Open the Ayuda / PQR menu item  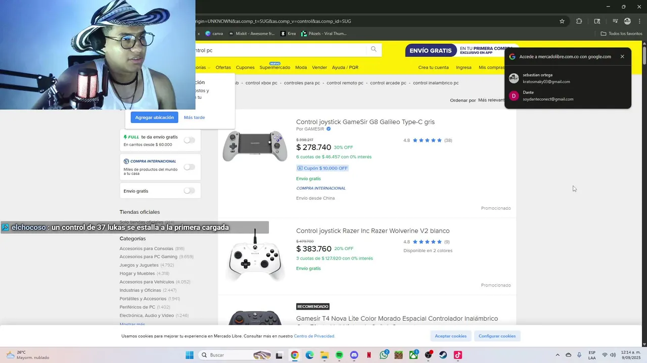[x=345, y=68]
